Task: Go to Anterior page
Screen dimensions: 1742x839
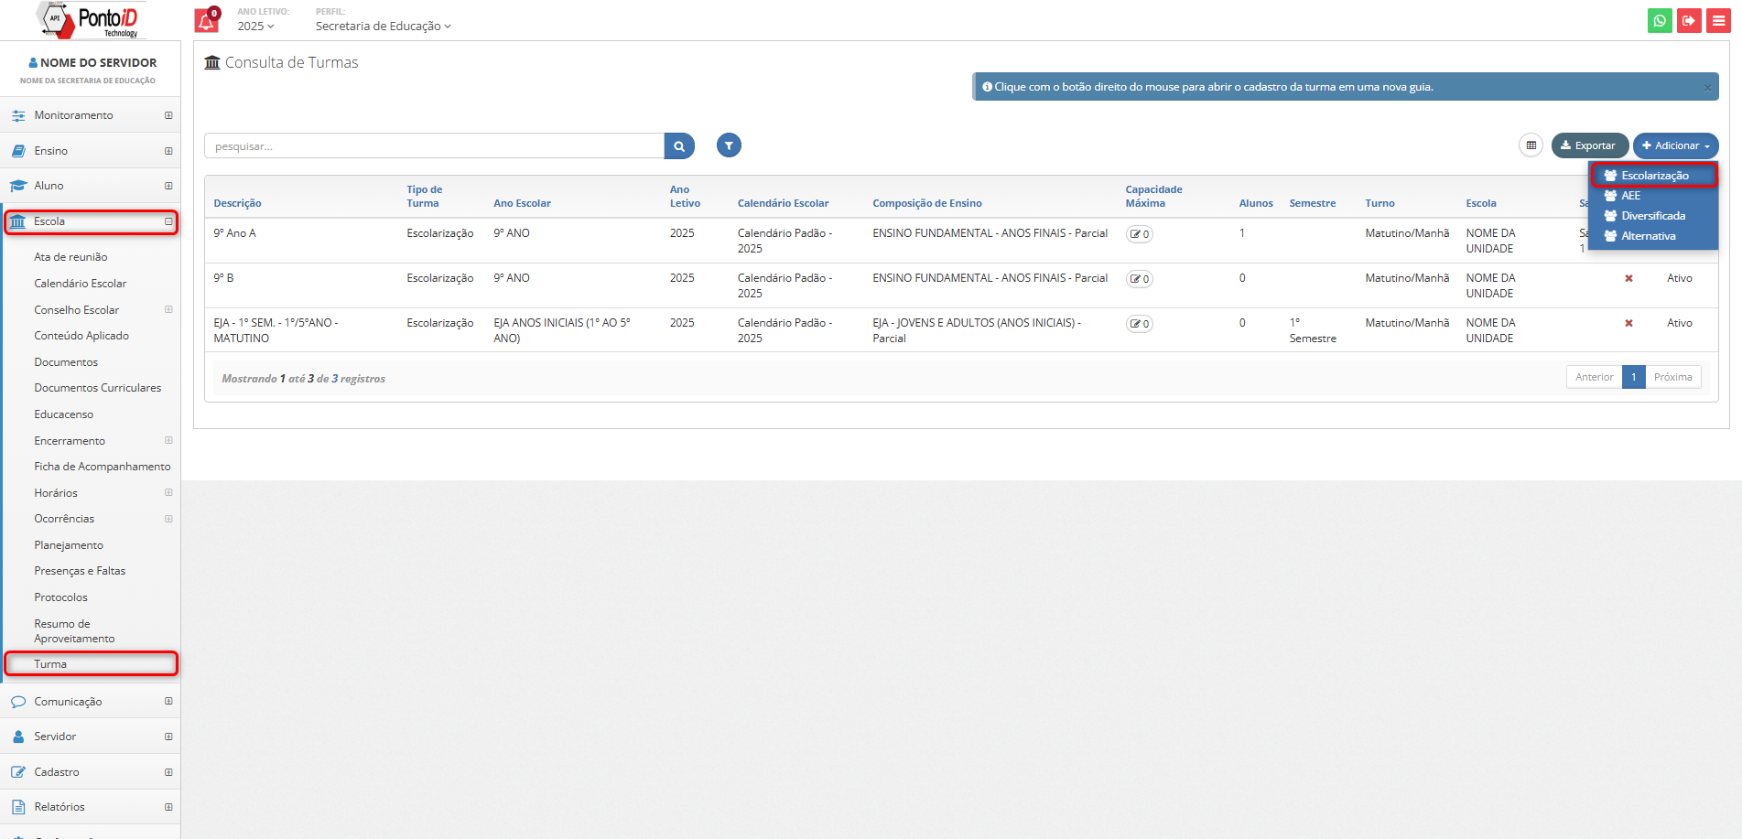Action: (x=1594, y=377)
